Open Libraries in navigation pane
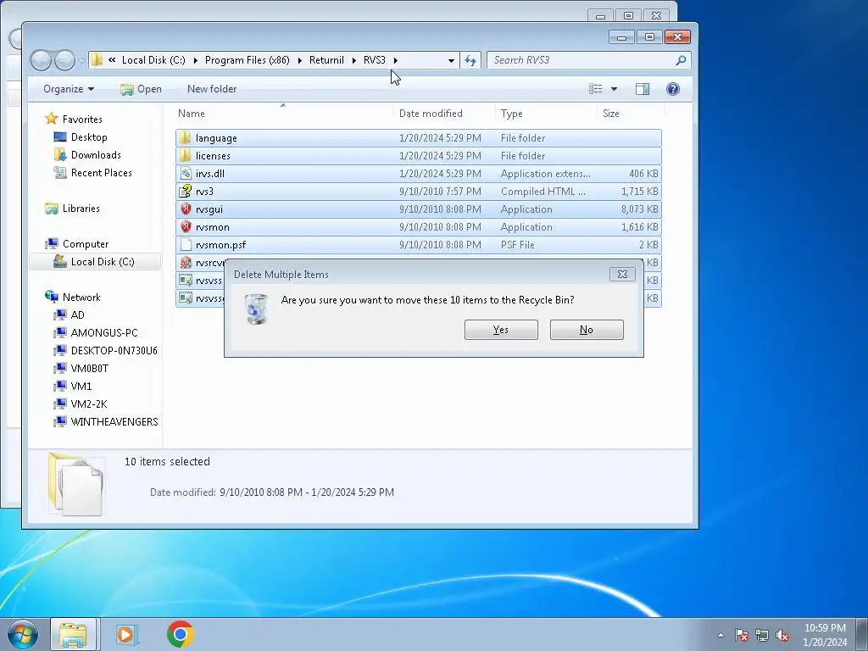This screenshot has height=651, width=868. 81,209
